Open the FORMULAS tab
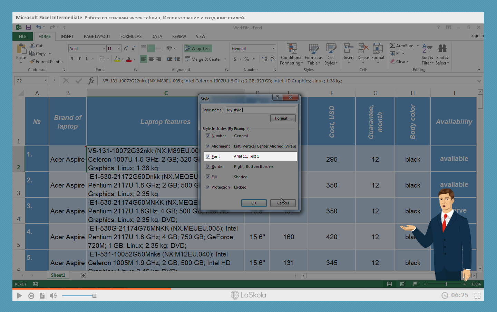This screenshot has height=312, width=497. (131, 36)
